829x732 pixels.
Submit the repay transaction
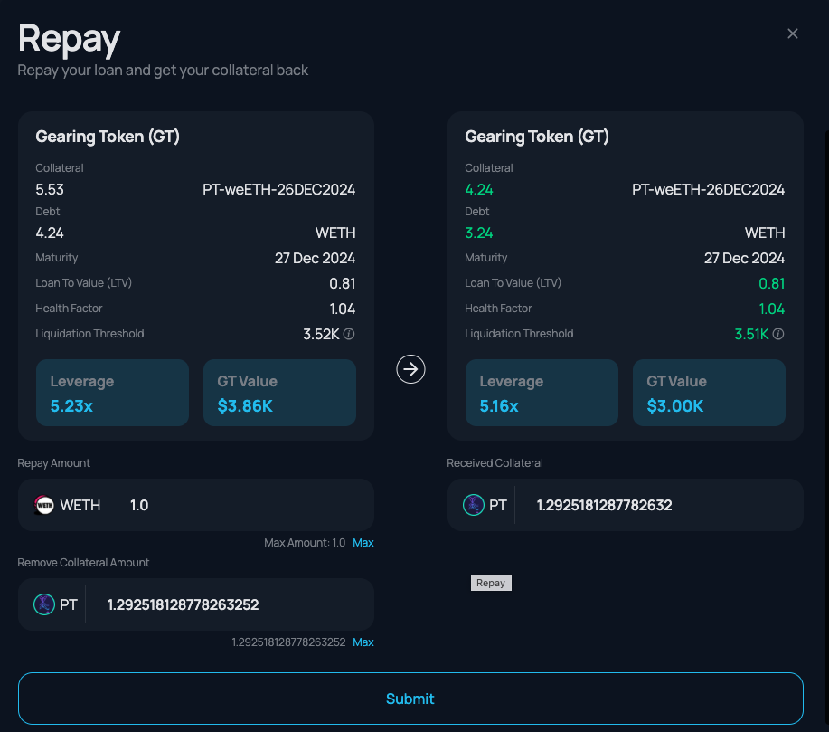click(410, 699)
